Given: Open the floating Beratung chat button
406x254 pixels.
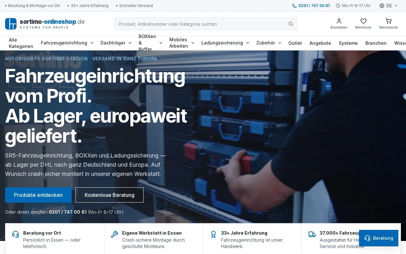Looking at the screenshot, I should tap(379, 238).
